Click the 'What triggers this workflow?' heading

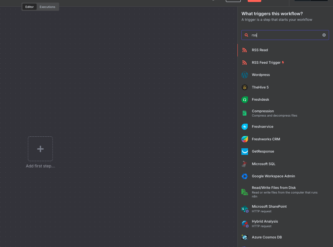(x=272, y=14)
